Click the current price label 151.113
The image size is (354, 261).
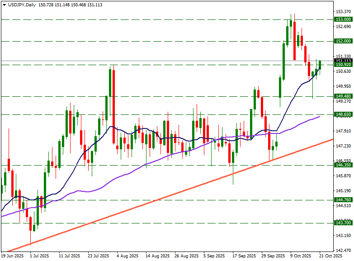tap(343, 61)
